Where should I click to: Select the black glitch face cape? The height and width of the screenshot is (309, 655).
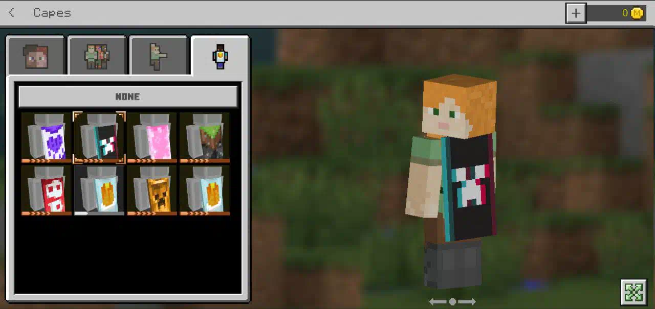tap(99, 138)
